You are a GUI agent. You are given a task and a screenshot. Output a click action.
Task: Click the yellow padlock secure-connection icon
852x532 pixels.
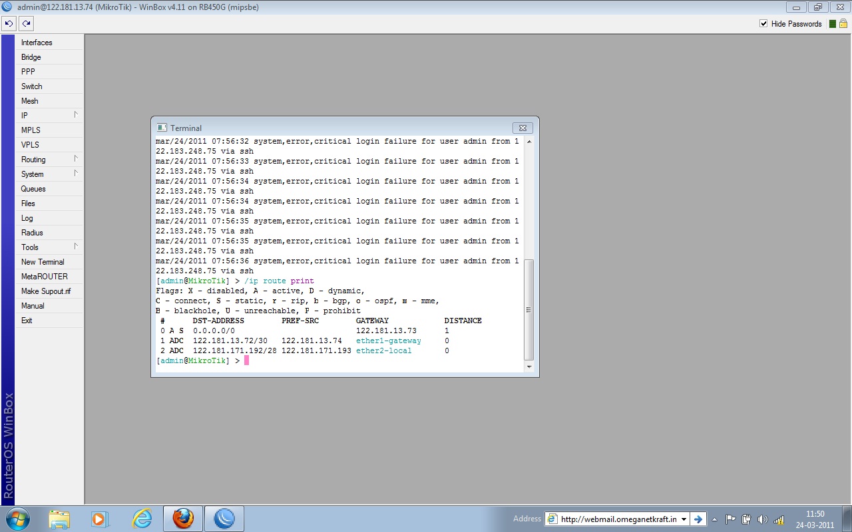point(843,23)
